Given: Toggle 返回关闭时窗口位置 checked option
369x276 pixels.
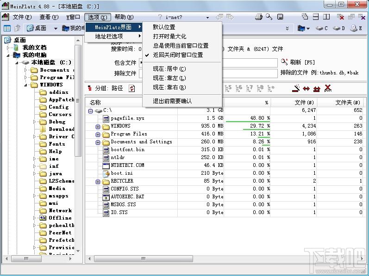Looking at the screenshot, I should click(x=178, y=55).
